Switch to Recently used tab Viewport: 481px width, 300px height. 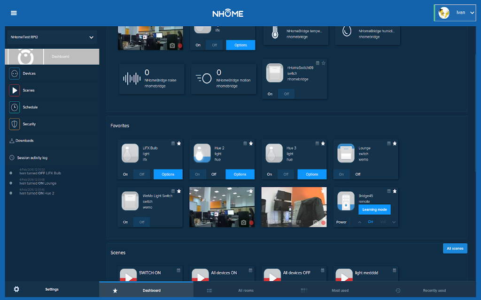(429, 291)
